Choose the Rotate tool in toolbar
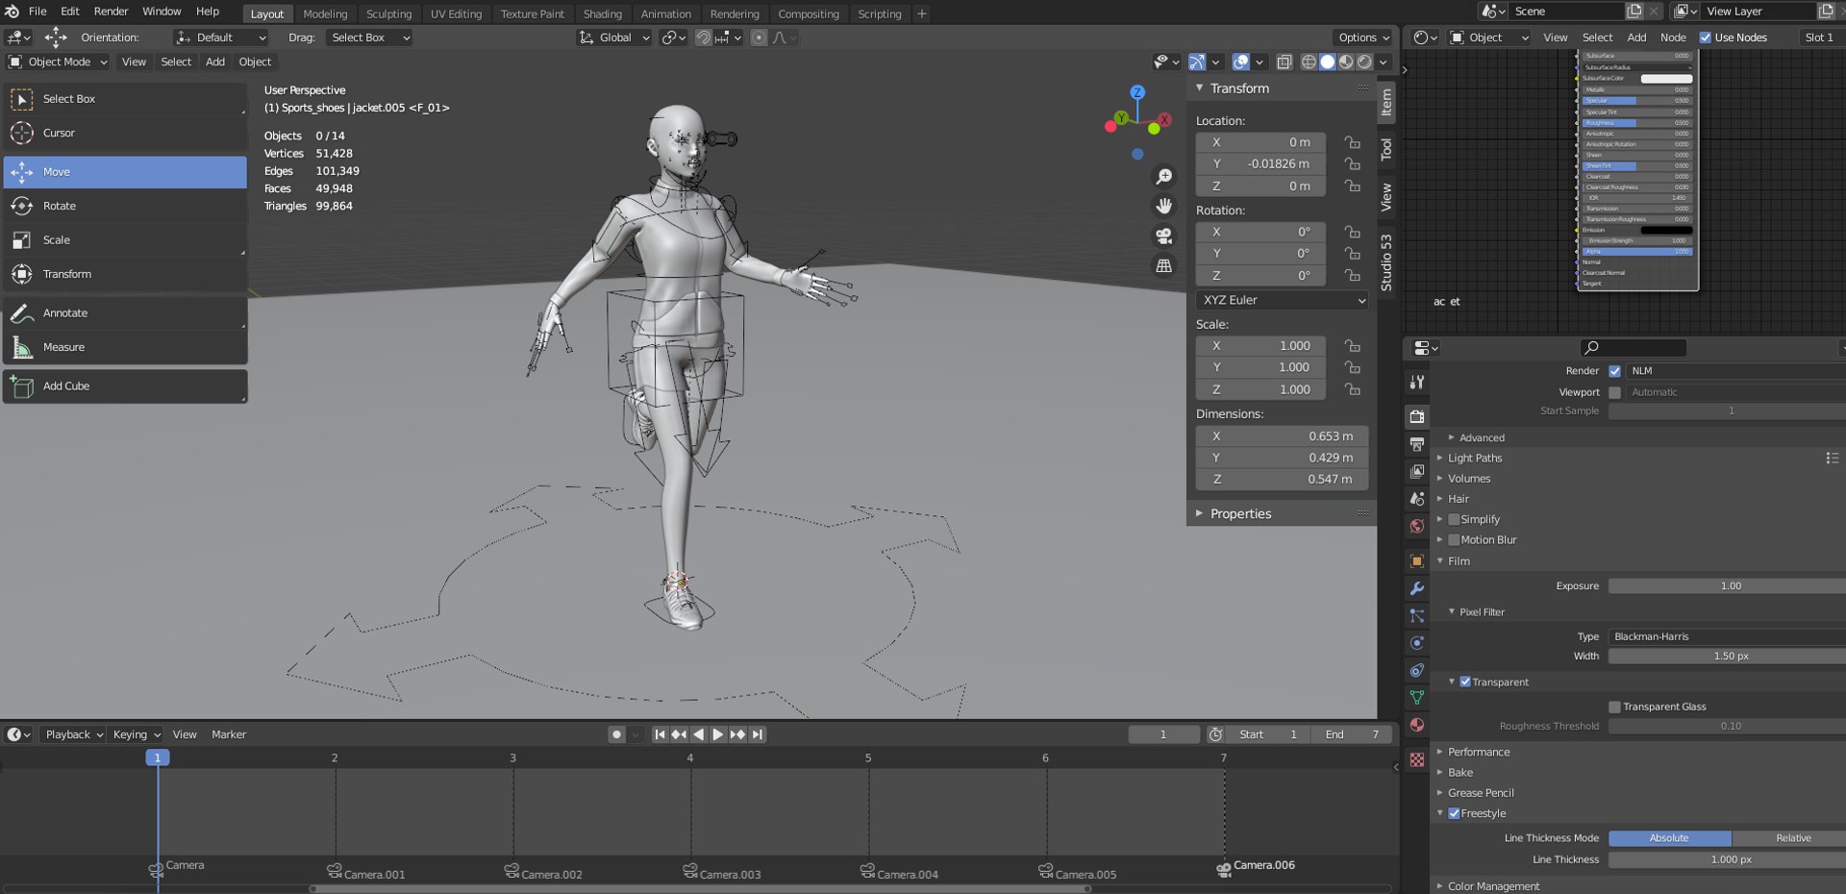The width and height of the screenshot is (1846, 894). coord(125,206)
